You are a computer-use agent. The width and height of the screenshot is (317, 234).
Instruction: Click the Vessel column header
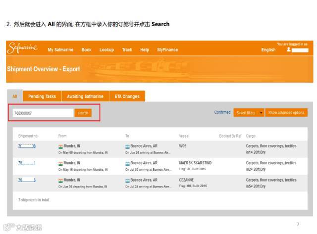point(184,136)
